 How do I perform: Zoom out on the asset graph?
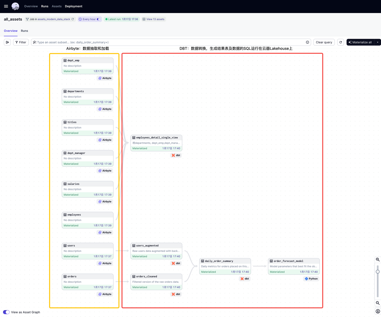click(378, 303)
